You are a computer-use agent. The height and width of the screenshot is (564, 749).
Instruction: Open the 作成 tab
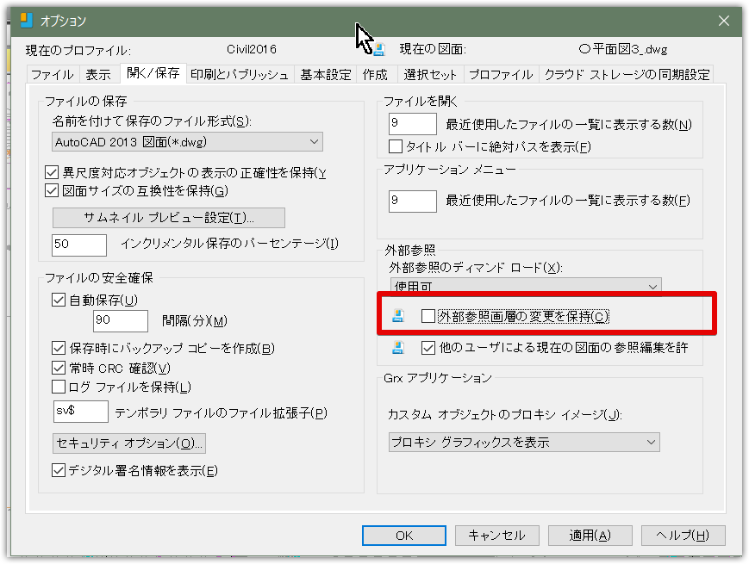click(x=376, y=74)
